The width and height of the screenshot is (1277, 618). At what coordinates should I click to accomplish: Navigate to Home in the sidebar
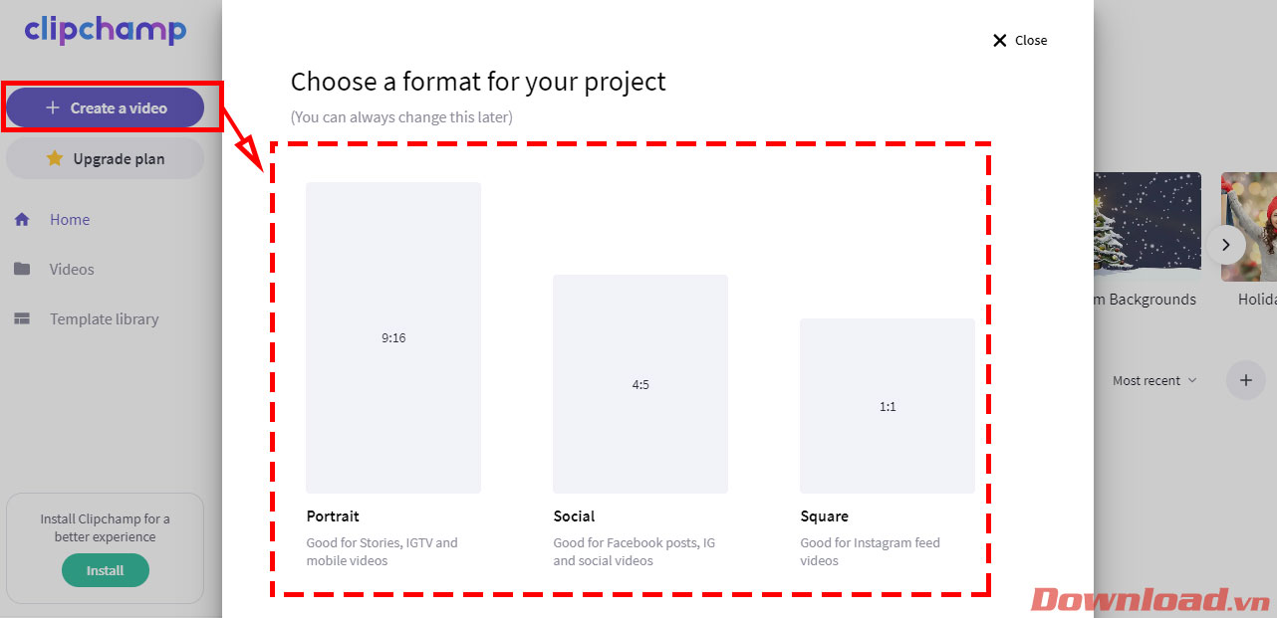point(70,220)
